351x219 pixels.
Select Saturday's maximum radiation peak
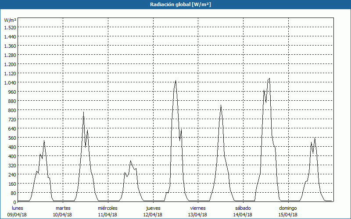269,78
